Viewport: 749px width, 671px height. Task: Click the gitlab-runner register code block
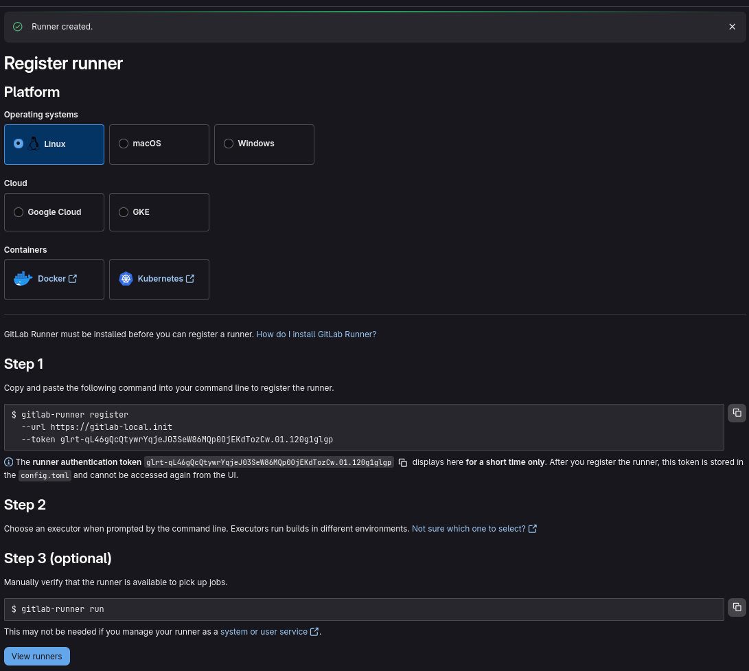pos(364,427)
